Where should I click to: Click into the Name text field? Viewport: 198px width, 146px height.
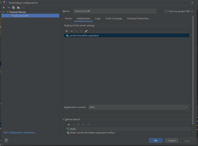(x=115, y=11)
